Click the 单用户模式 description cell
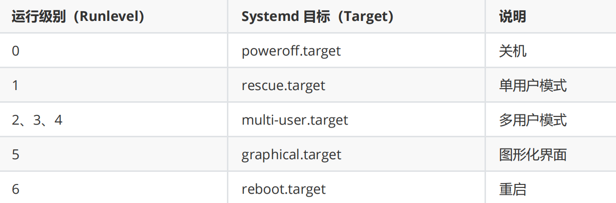 tap(533, 85)
